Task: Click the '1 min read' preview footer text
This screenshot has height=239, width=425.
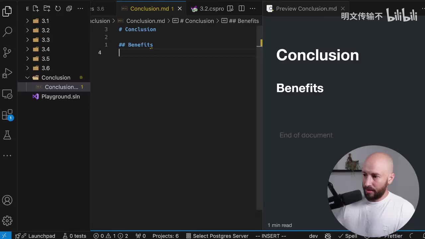Action: 280,225
